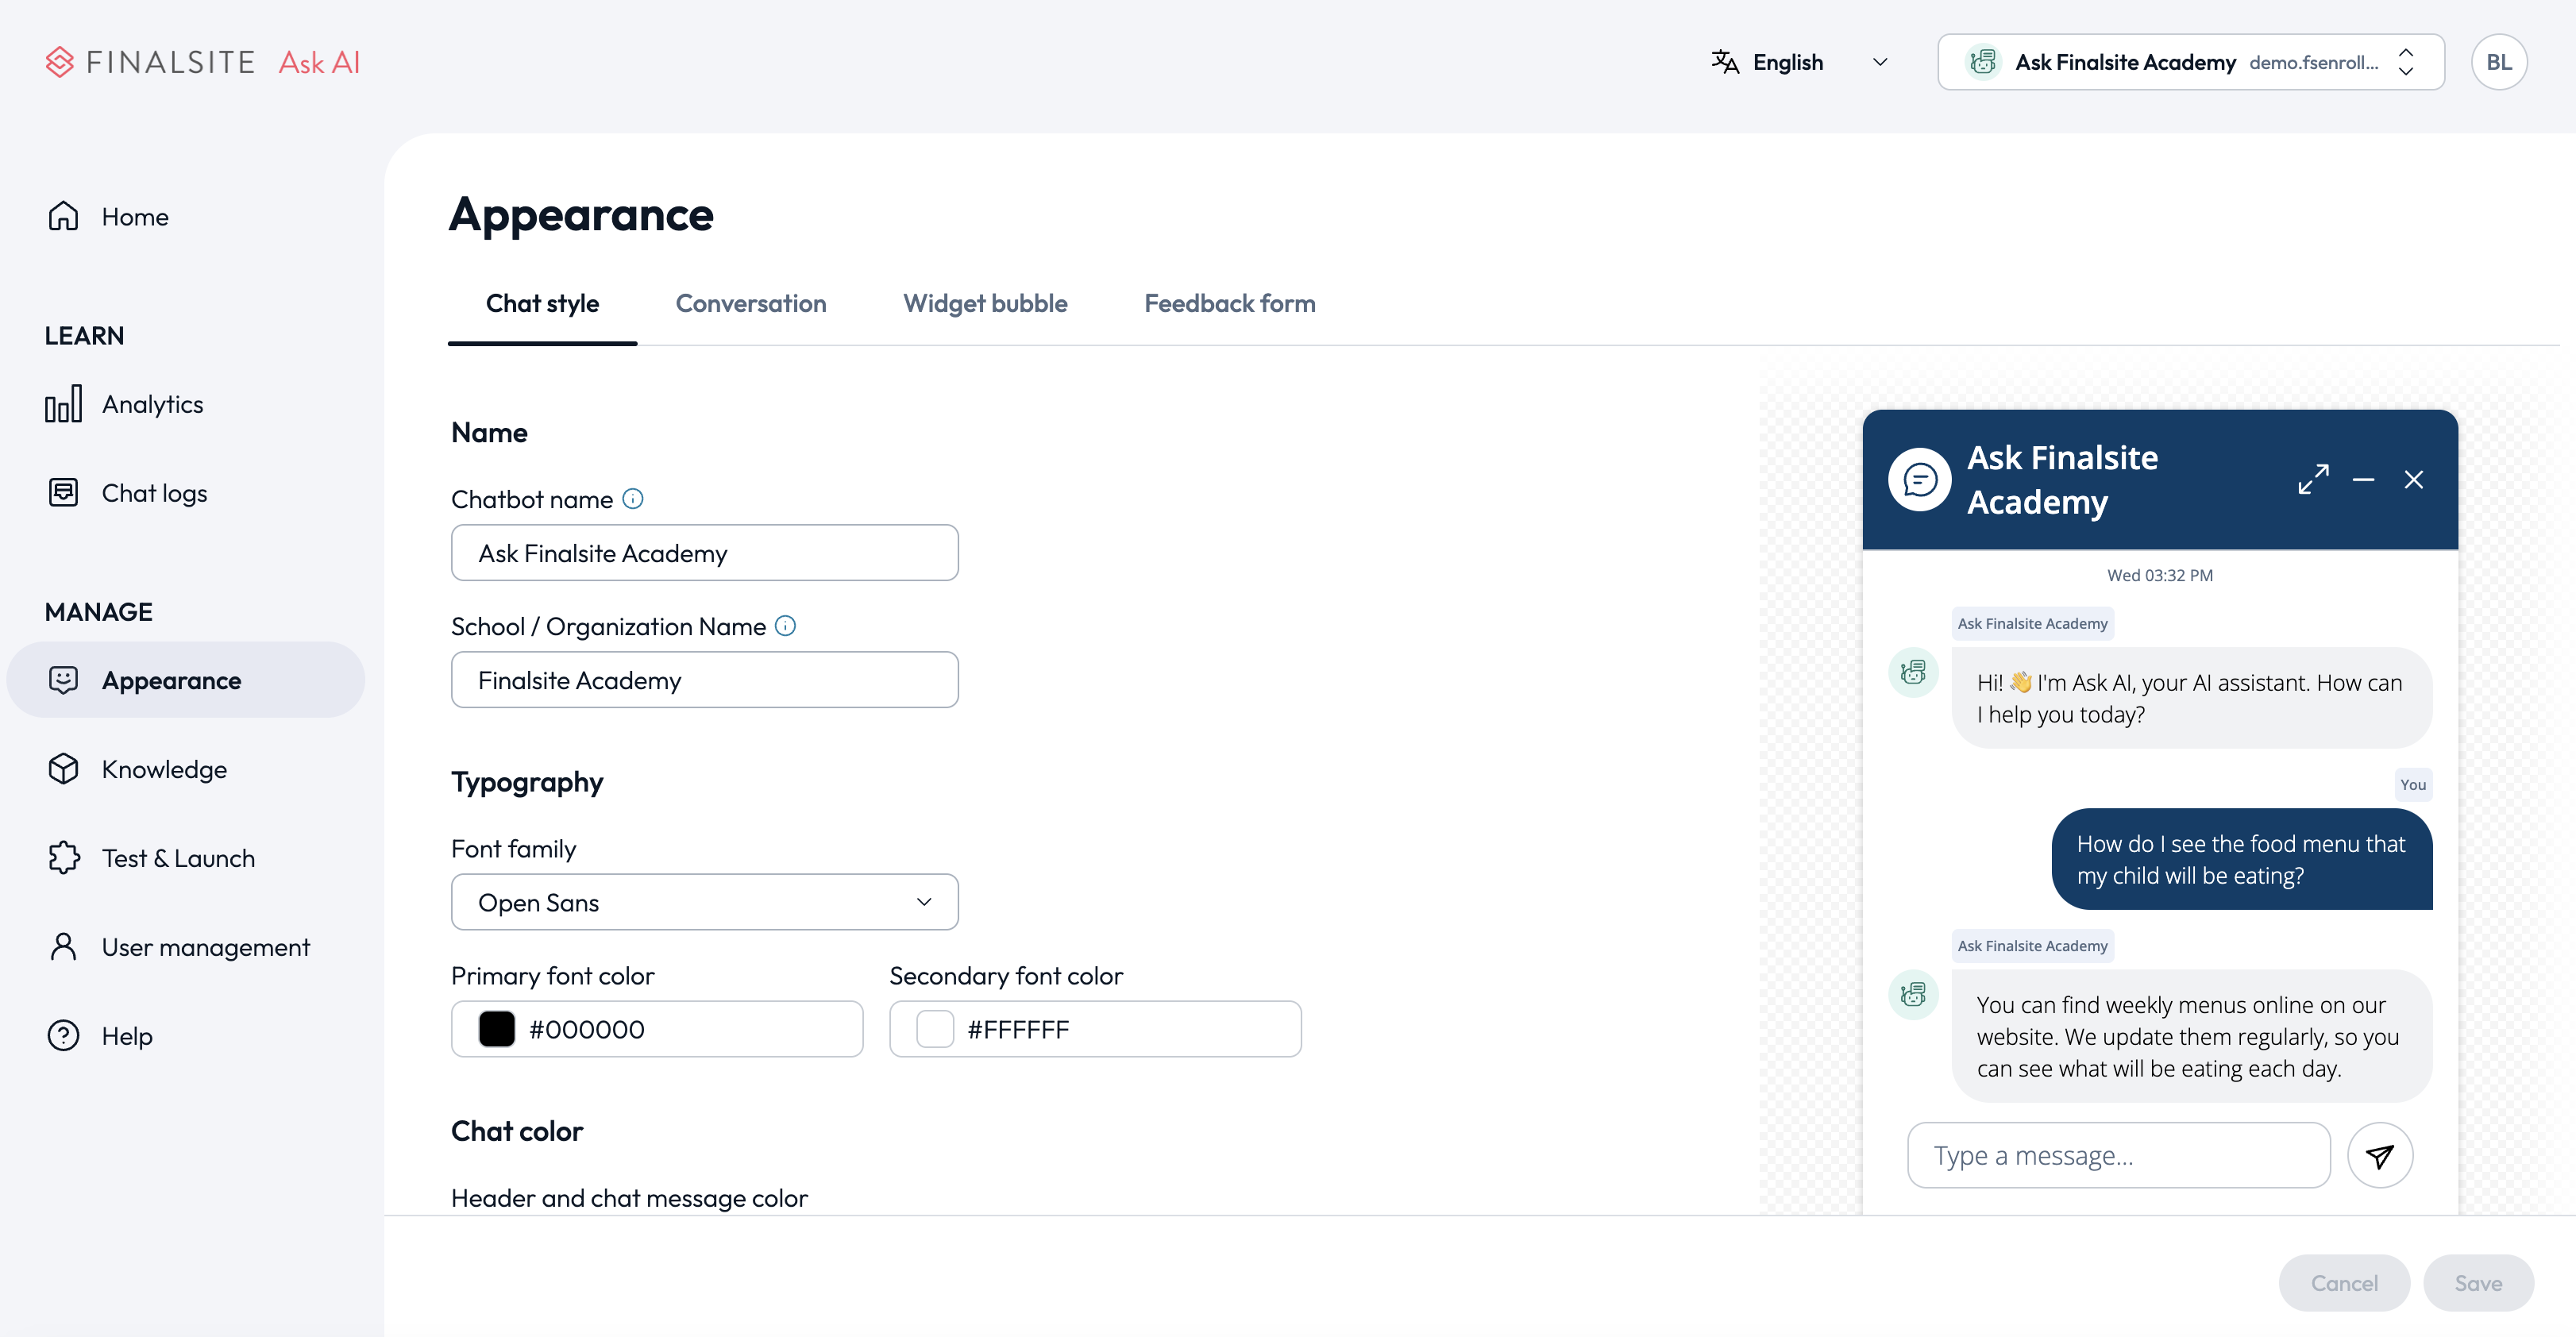The image size is (2576, 1337).
Task: Click the Type a message input box
Action: [2118, 1155]
